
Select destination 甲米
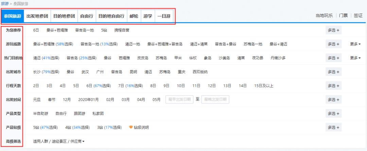[x=178, y=58]
